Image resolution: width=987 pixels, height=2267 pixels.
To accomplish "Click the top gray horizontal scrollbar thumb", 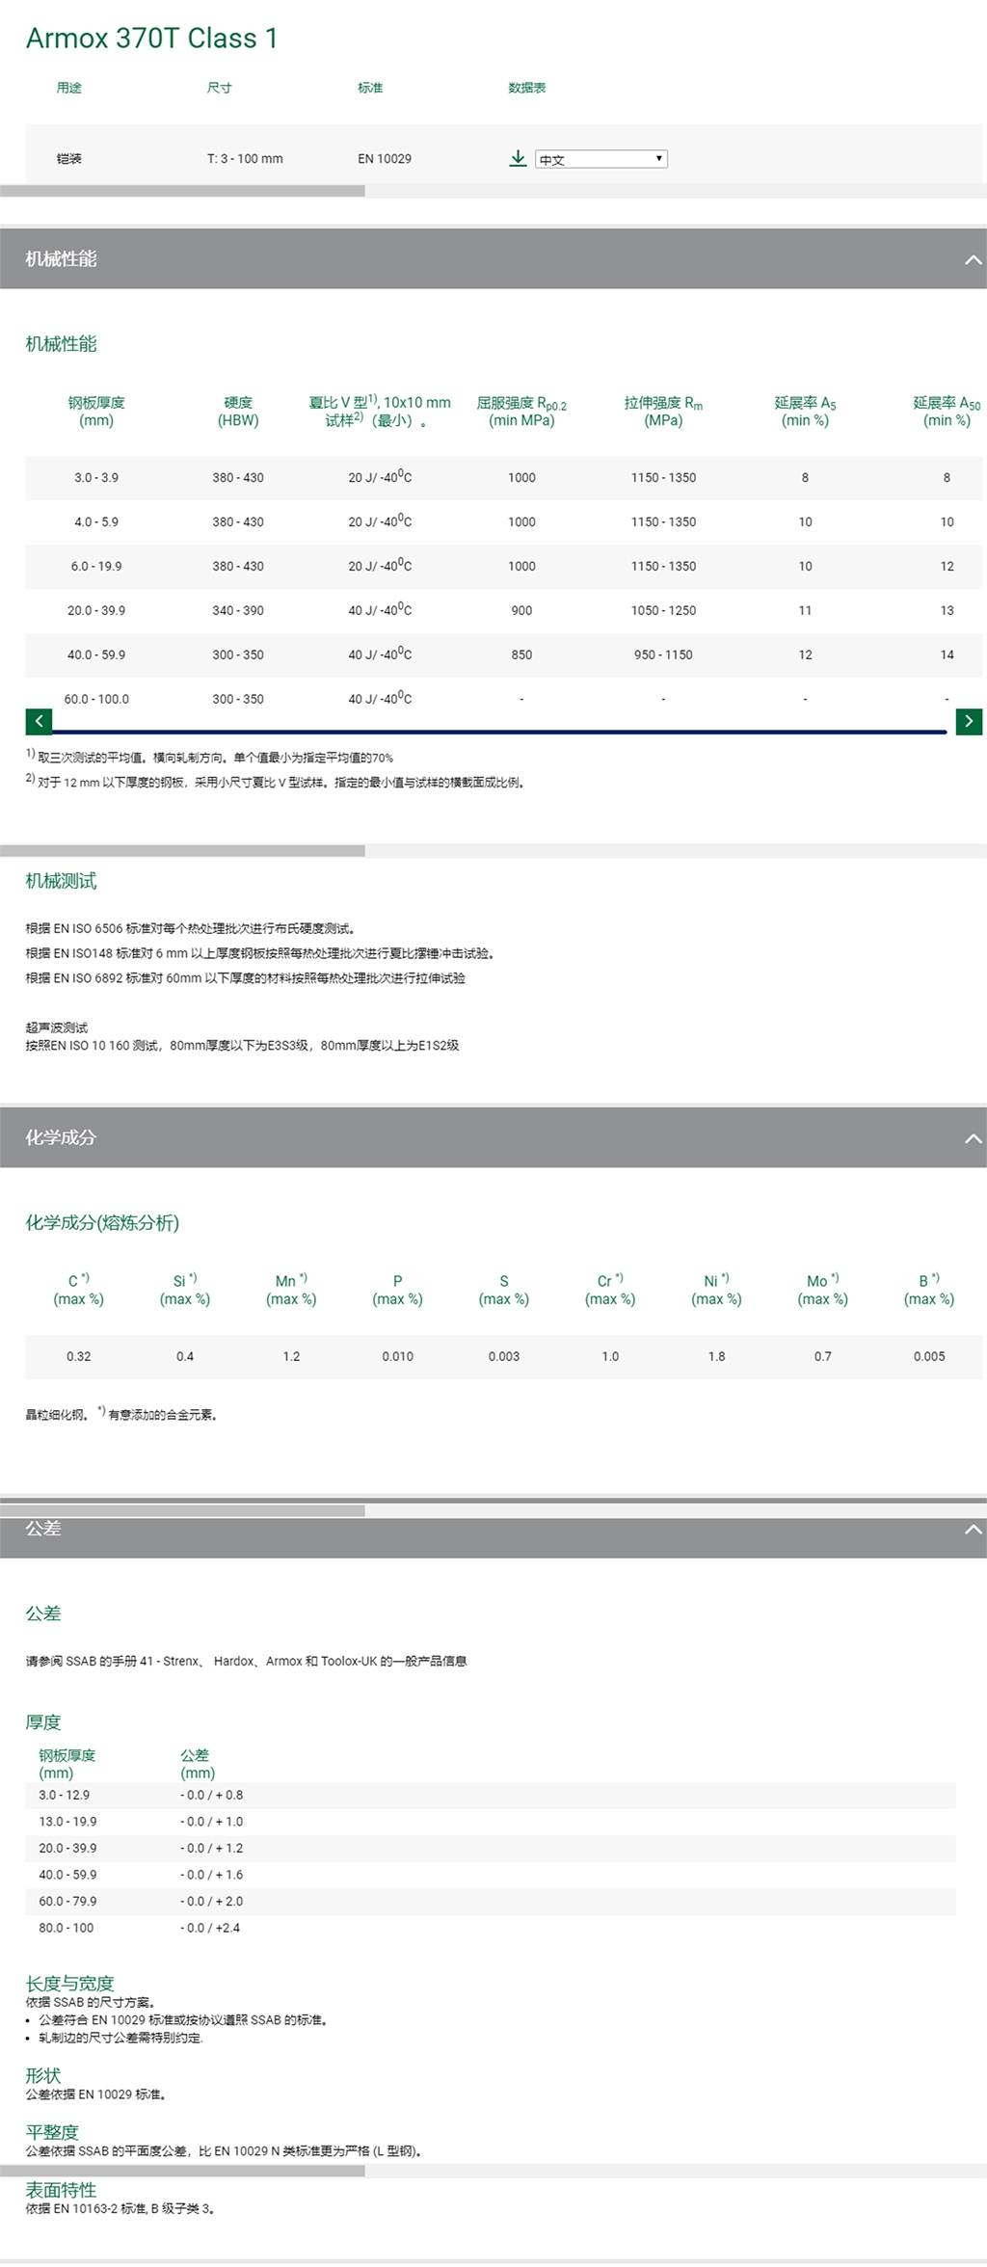I will (x=182, y=191).
